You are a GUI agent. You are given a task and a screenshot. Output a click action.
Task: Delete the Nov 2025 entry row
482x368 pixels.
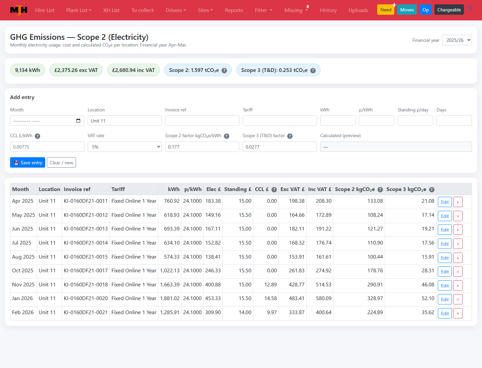click(x=458, y=286)
